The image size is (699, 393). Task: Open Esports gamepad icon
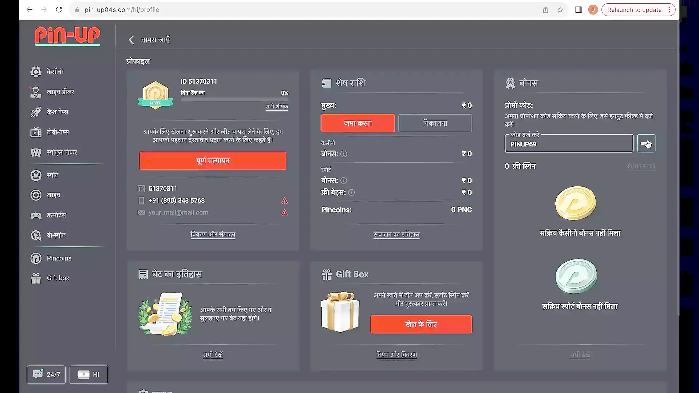36,215
